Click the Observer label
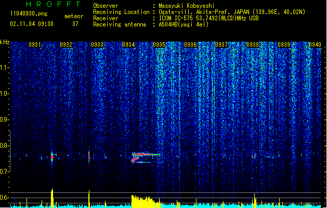The width and height of the screenshot is (327, 208). pyautogui.click(x=106, y=6)
